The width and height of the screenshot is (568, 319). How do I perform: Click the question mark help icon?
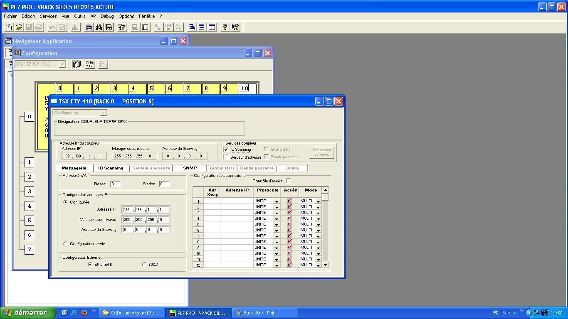click(225, 27)
